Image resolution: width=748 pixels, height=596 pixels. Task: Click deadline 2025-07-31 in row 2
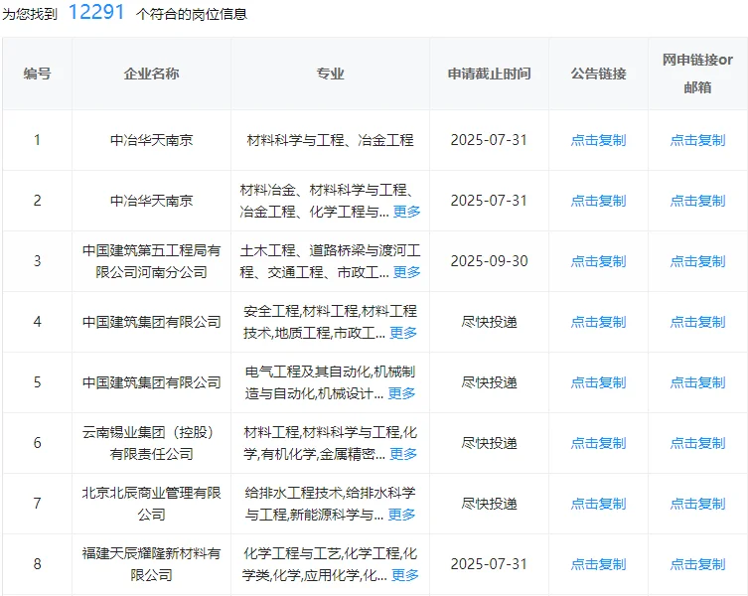tap(489, 201)
